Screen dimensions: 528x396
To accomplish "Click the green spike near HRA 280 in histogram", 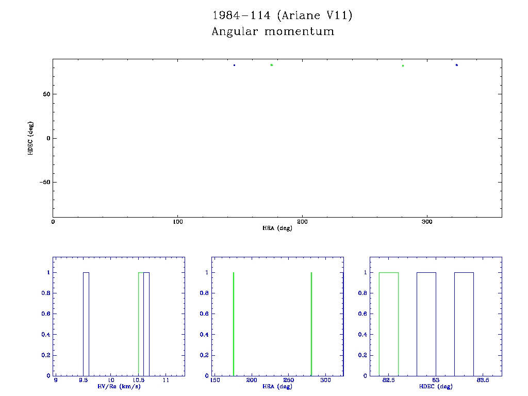I will tap(311, 324).
